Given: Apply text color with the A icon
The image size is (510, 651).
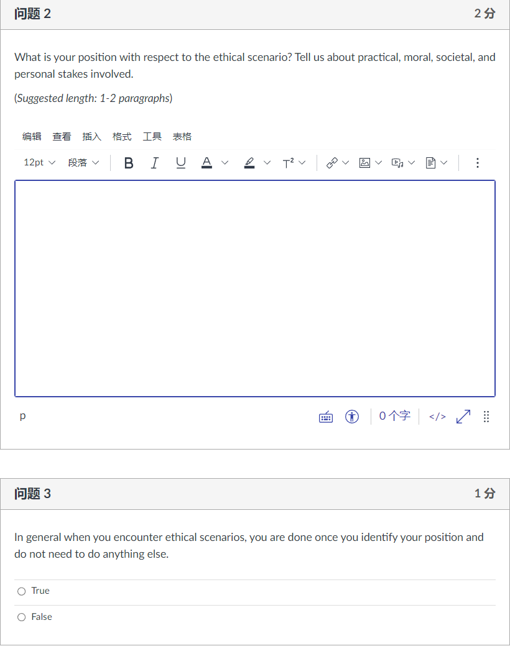Looking at the screenshot, I should pyautogui.click(x=207, y=163).
